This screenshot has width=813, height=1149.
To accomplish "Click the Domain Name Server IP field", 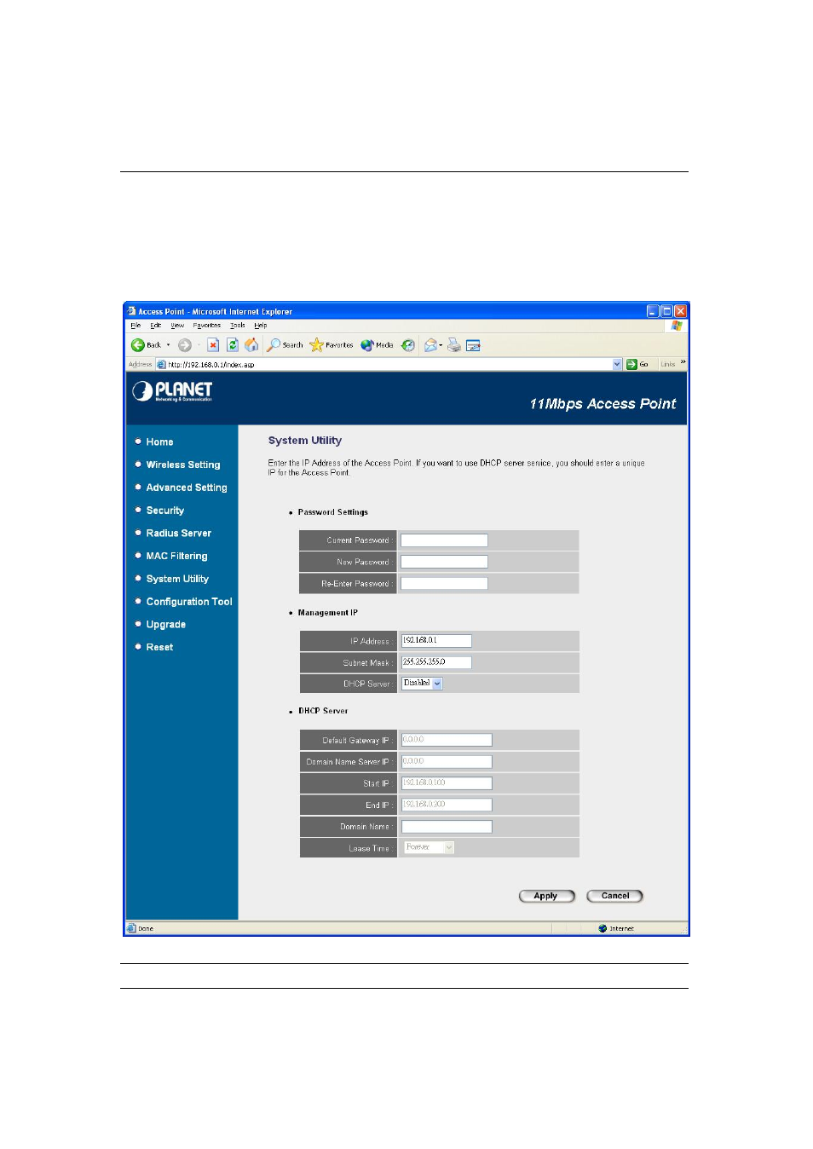I will pyautogui.click(x=447, y=762).
